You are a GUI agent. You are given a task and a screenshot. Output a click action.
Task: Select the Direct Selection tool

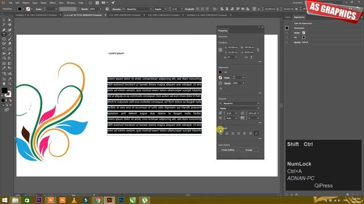coord(10,20)
